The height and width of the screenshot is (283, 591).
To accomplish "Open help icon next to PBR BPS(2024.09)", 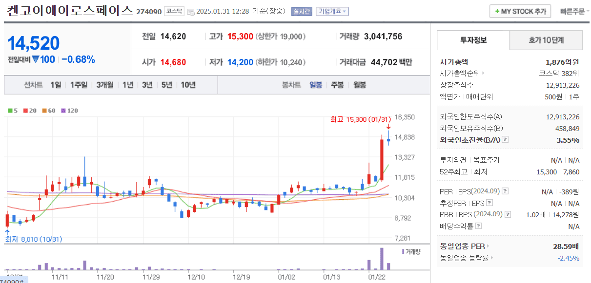I will 508,214.
